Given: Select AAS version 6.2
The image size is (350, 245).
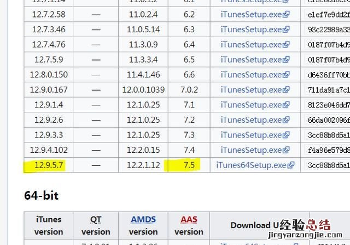Looking at the screenshot, I should (x=189, y=15).
